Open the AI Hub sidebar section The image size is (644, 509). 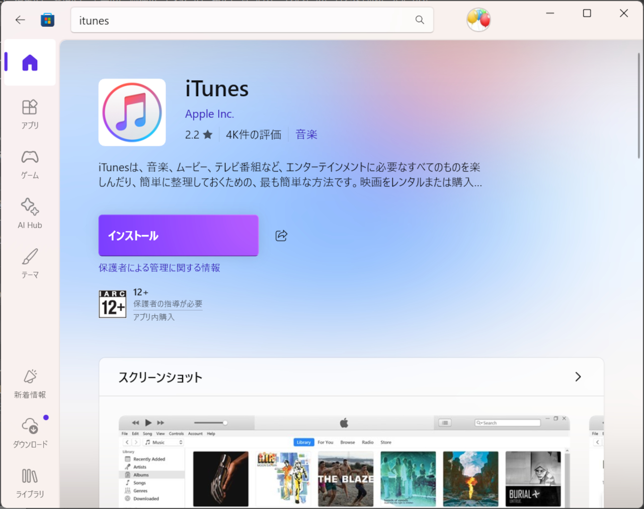tap(30, 214)
